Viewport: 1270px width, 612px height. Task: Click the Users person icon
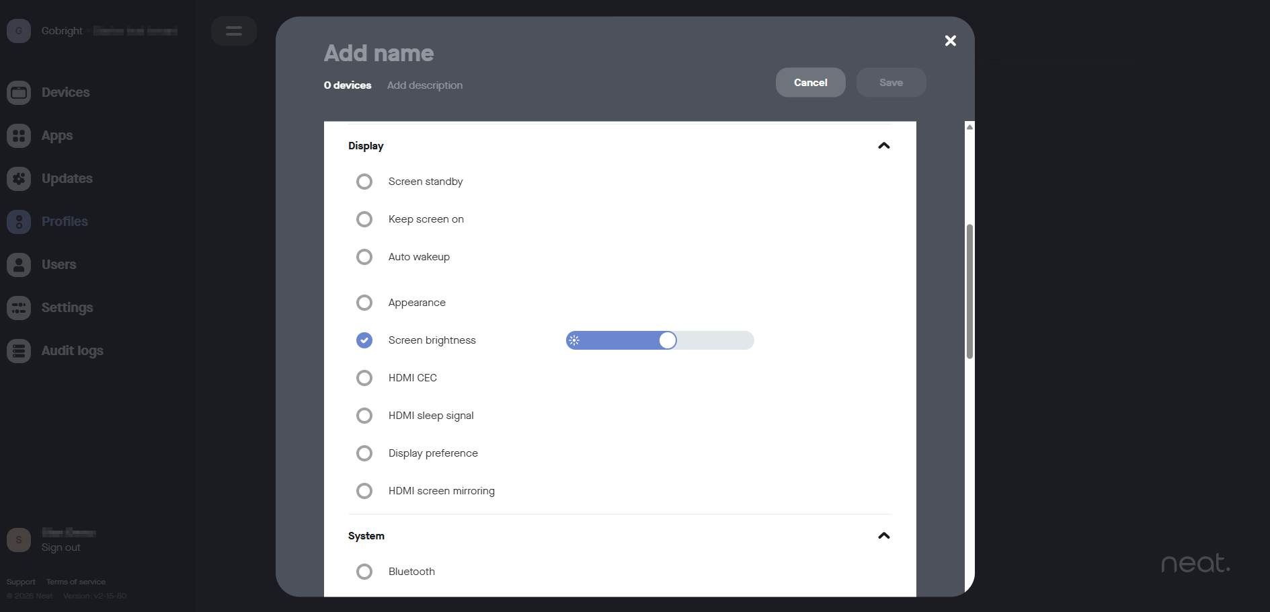click(x=19, y=264)
